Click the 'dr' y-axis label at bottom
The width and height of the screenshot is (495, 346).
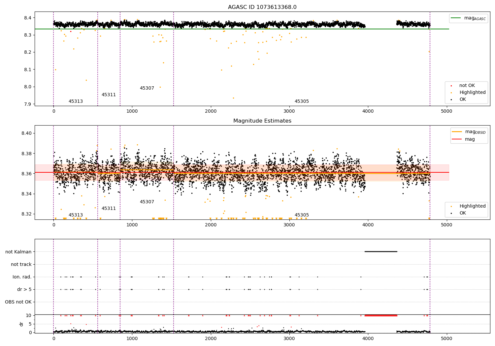point(21,324)
